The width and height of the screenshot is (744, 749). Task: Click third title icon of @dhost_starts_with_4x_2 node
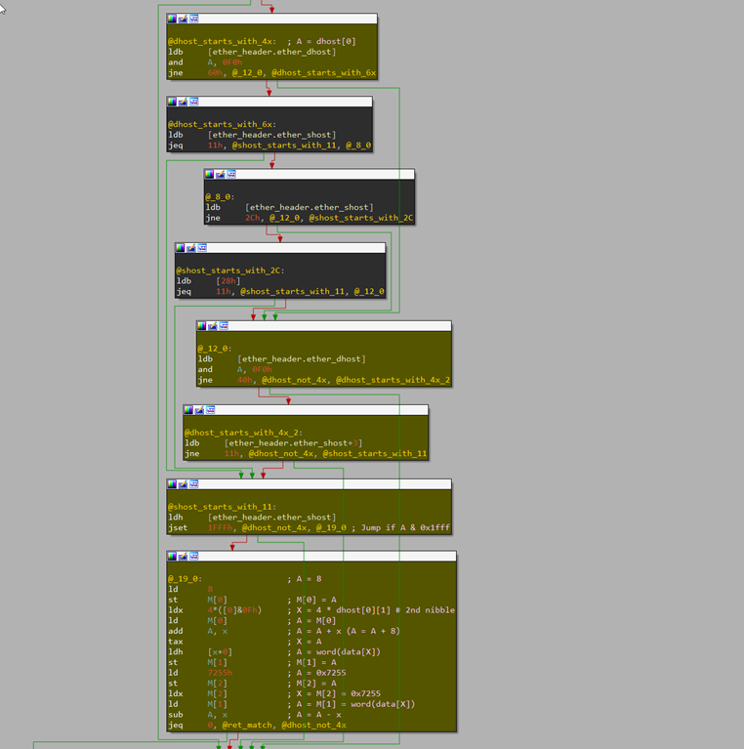210,410
